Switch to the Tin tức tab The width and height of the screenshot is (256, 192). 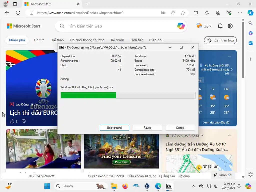point(39,40)
